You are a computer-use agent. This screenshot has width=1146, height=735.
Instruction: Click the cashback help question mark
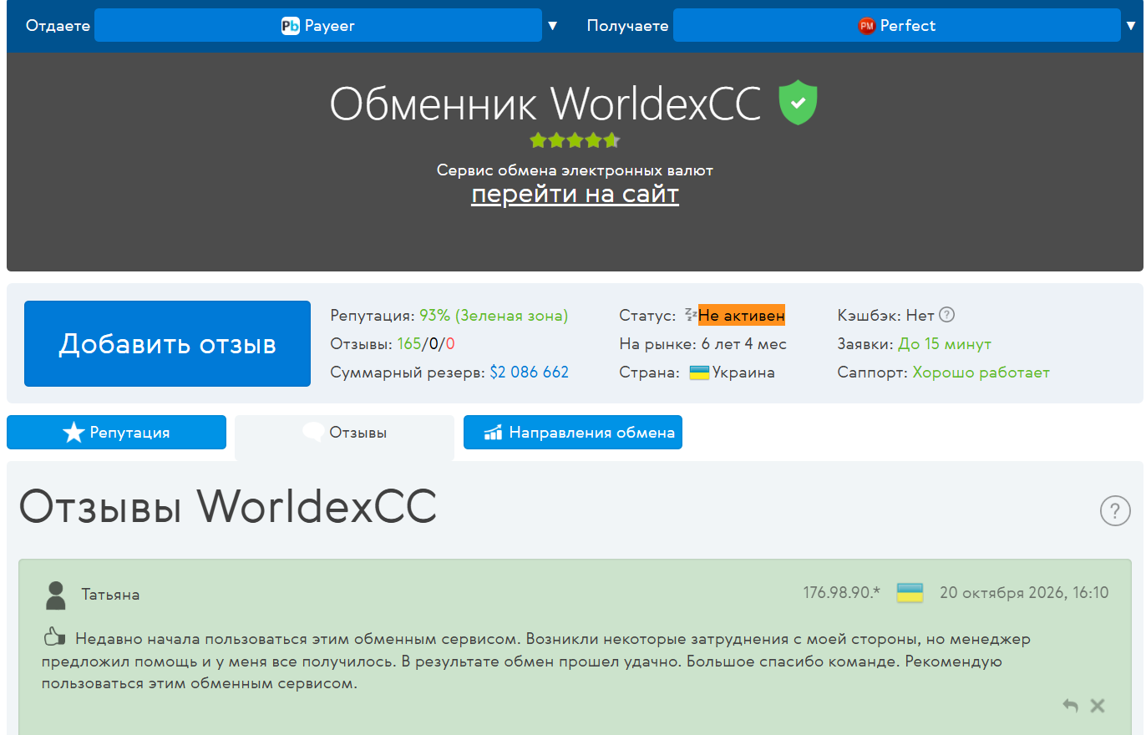(946, 315)
